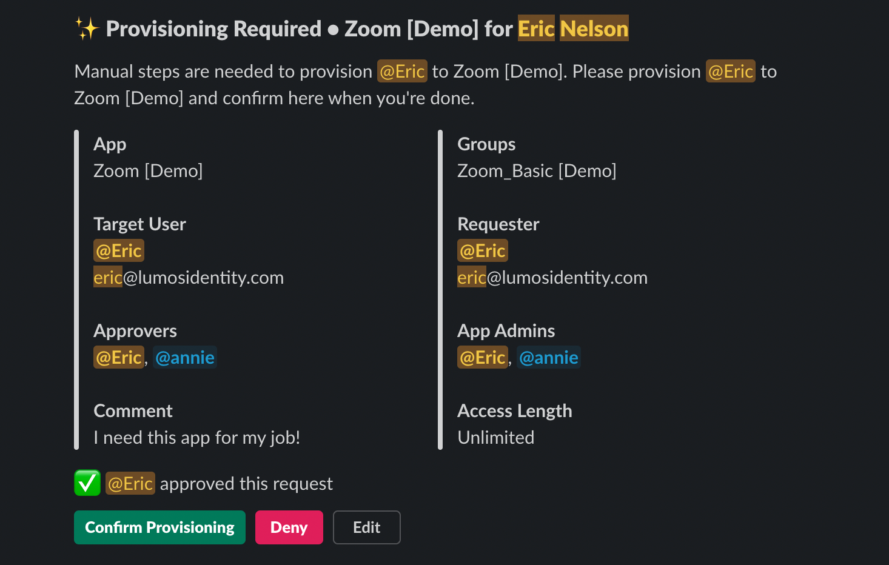Click the red Deny button
889x565 pixels.
(289, 527)
